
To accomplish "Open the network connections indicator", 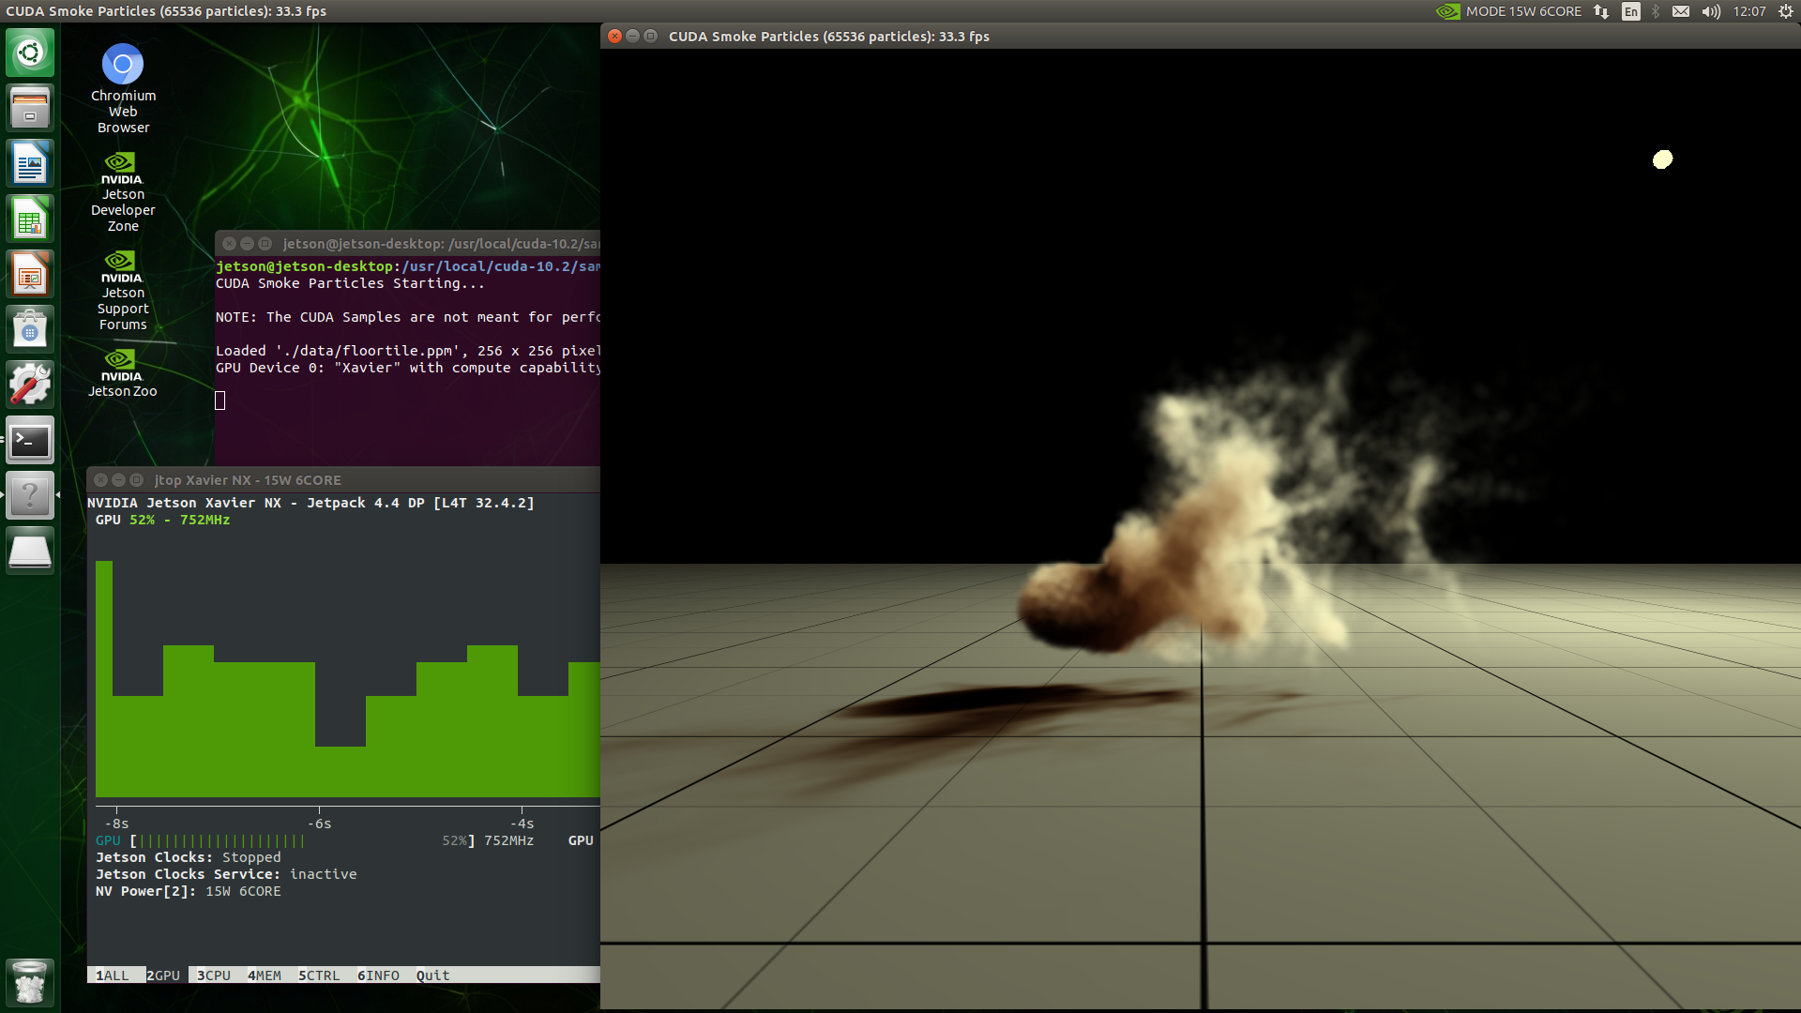I will (x=1601, y=11).
